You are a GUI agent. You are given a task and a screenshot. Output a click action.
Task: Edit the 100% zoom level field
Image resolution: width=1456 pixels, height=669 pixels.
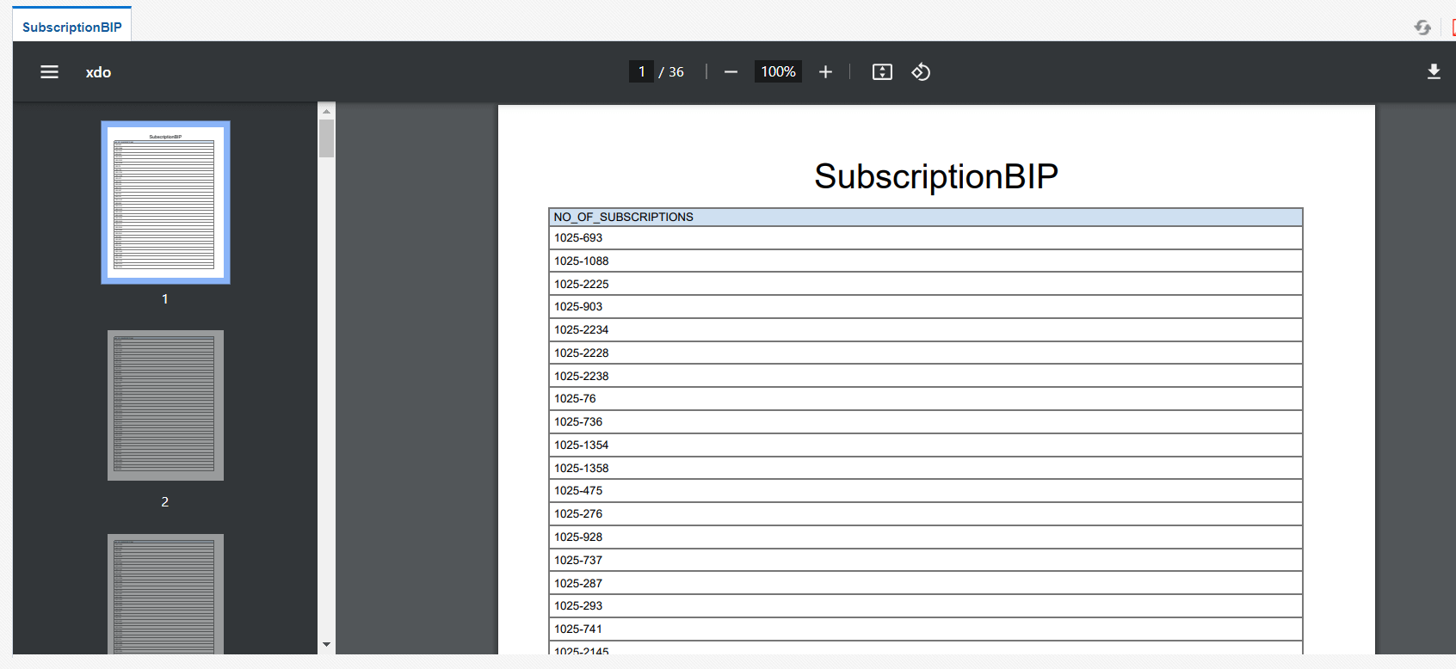click(x=778, y=71)
